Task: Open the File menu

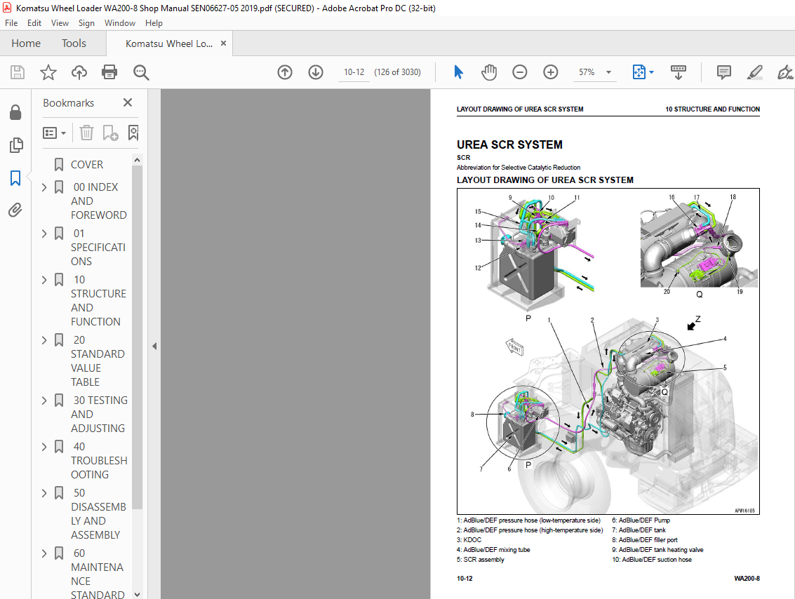Action: tap(11, 23)
